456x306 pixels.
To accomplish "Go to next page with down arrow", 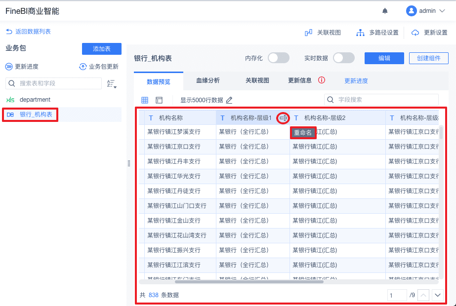I will click(438, 295).
